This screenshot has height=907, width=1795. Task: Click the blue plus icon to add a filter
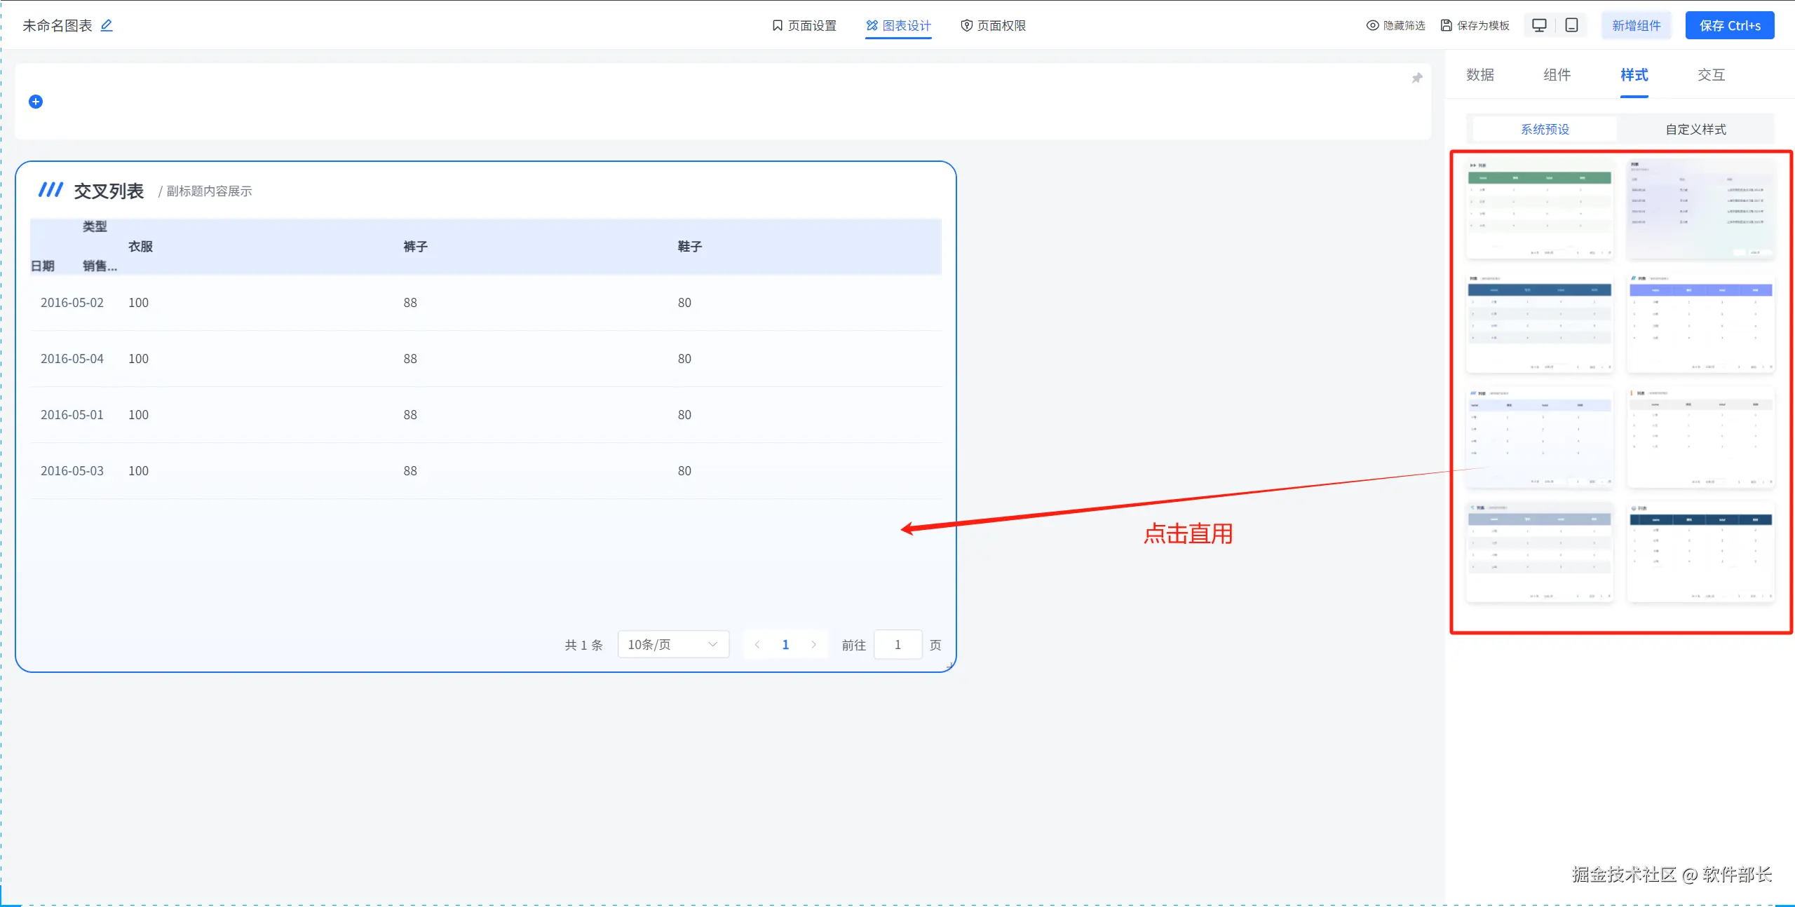pos(36,102)
